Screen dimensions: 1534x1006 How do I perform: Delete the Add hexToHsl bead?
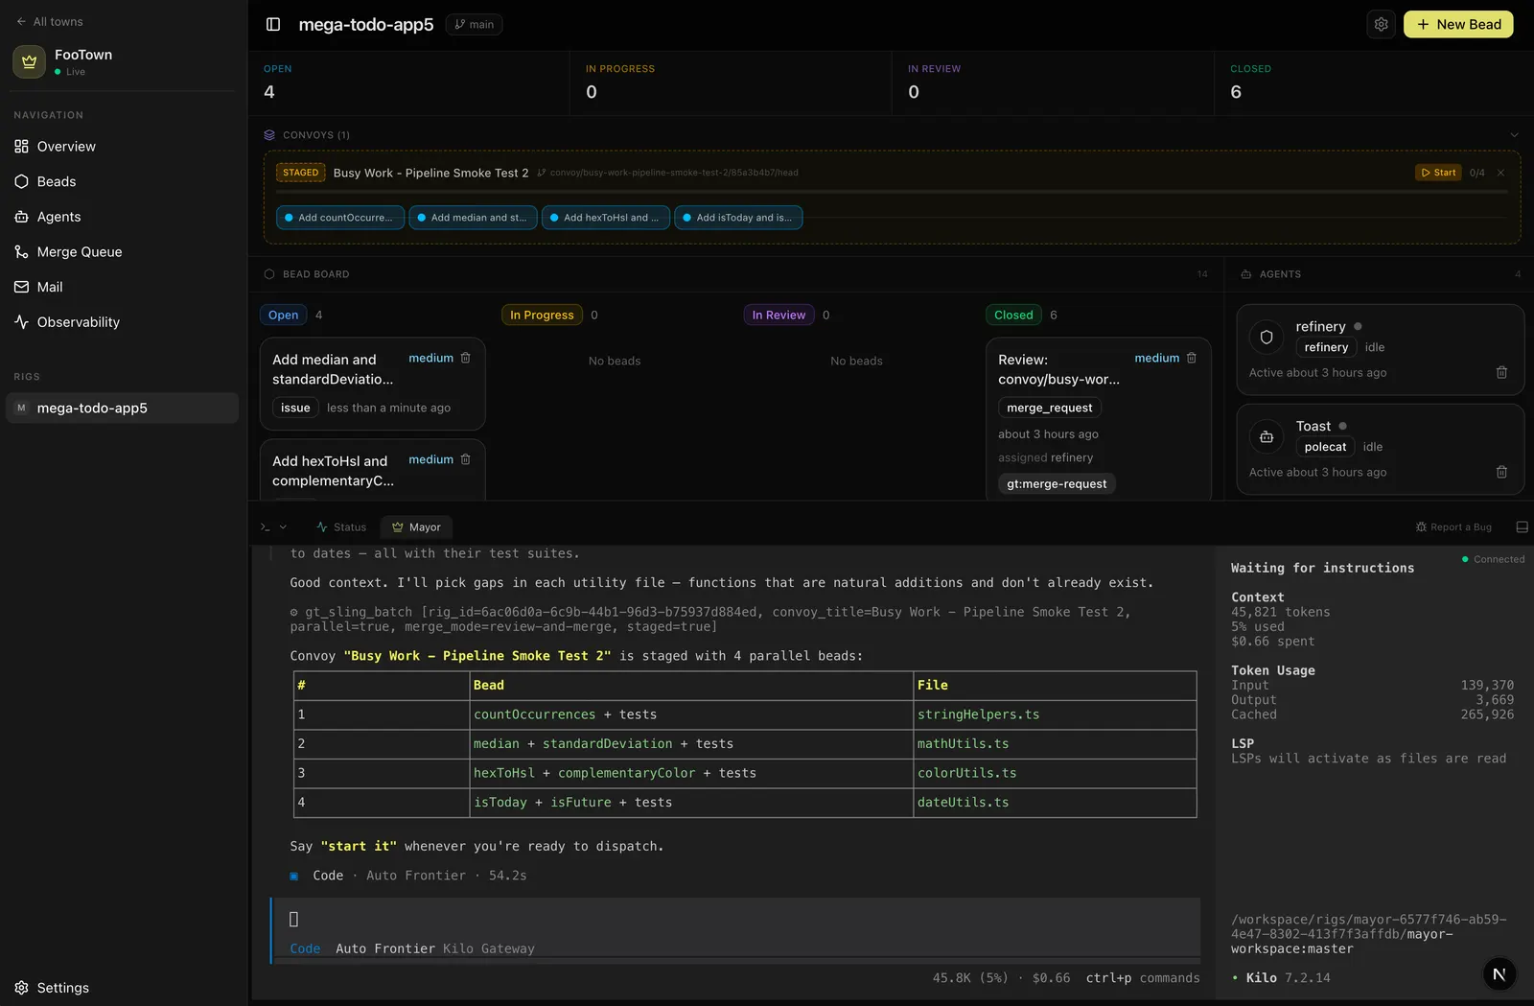click(465, 459)
